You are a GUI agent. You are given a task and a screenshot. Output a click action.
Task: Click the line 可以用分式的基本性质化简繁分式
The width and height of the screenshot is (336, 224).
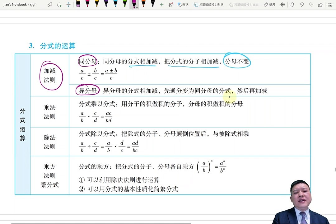coord(128,189)
